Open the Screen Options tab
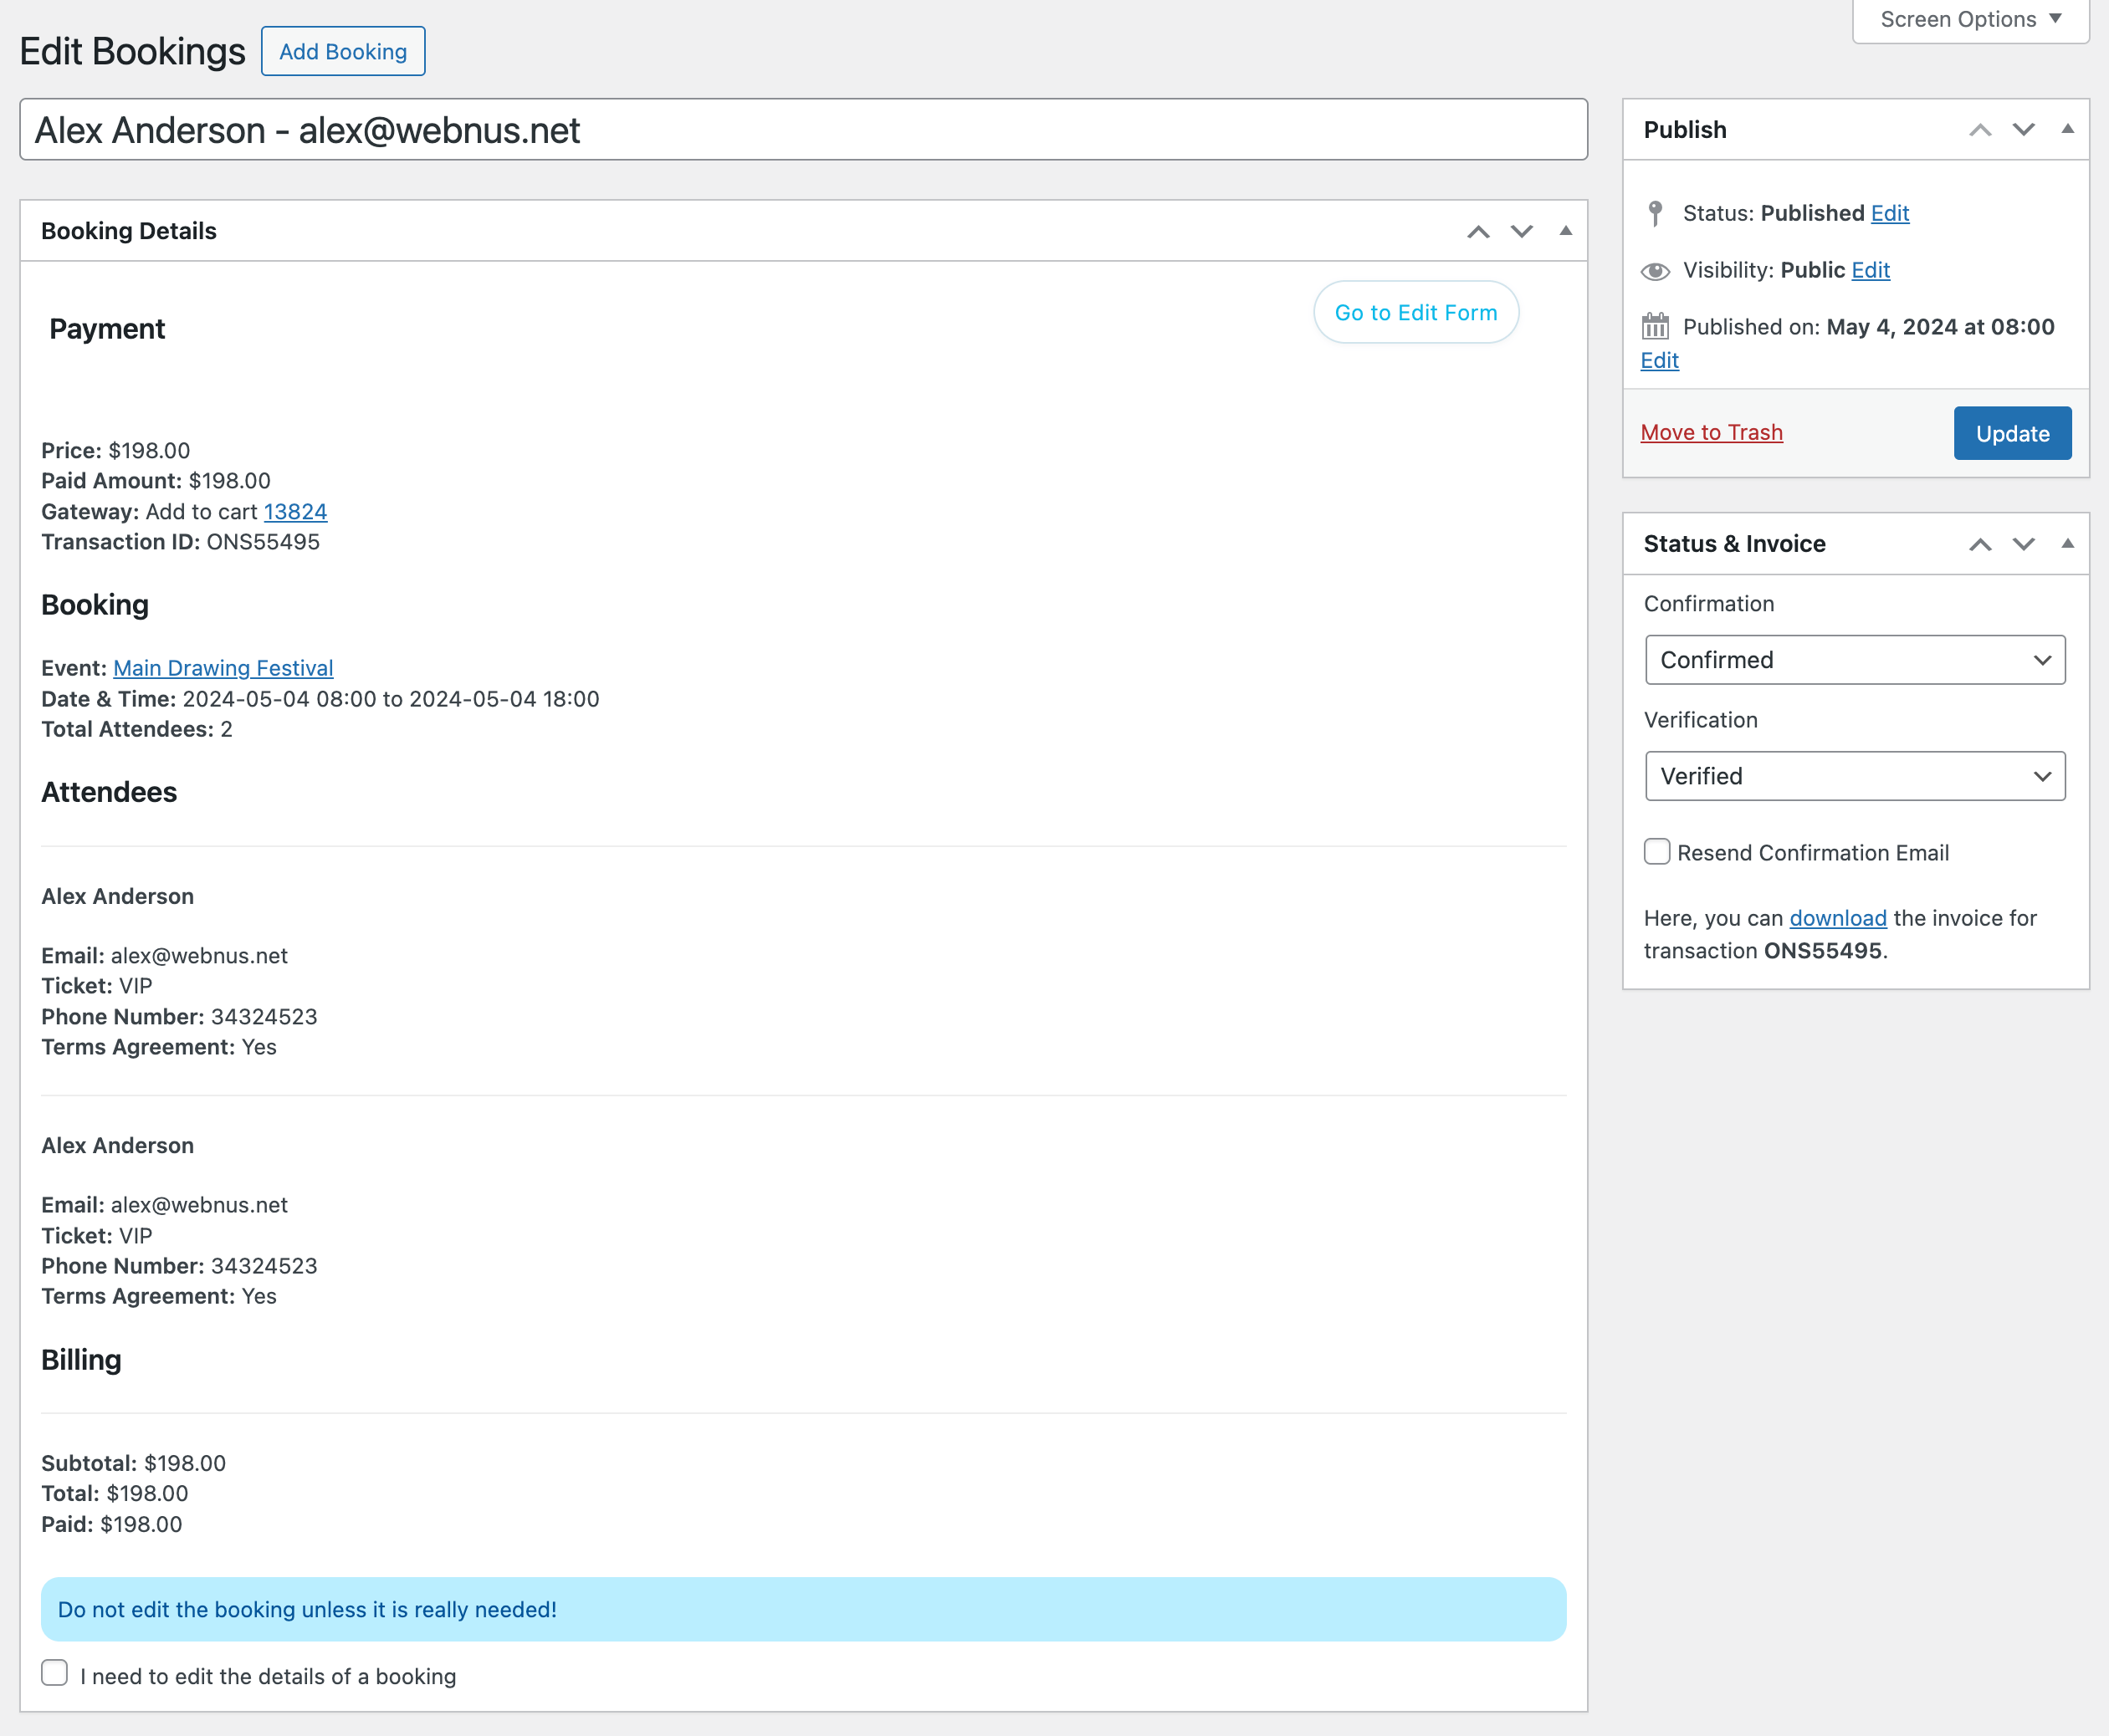The image size is (2109, 1736). 1970,20
